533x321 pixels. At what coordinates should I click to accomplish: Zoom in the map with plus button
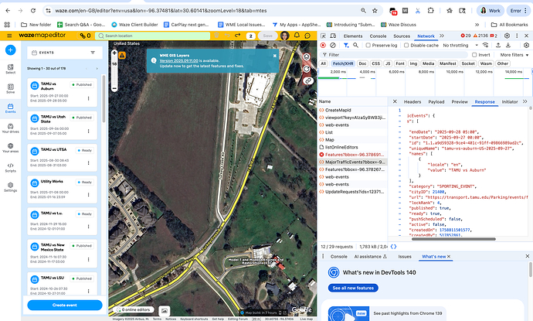114,53
